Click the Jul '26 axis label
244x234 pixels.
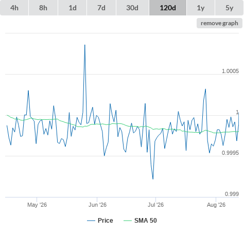tap(155, 205)
